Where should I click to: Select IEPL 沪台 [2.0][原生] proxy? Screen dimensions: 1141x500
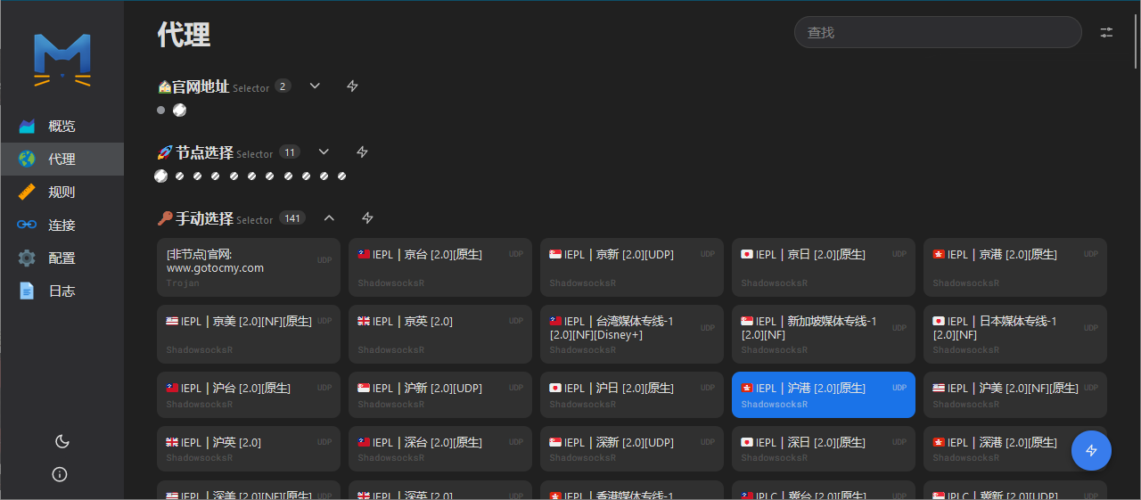coord(249,395)
